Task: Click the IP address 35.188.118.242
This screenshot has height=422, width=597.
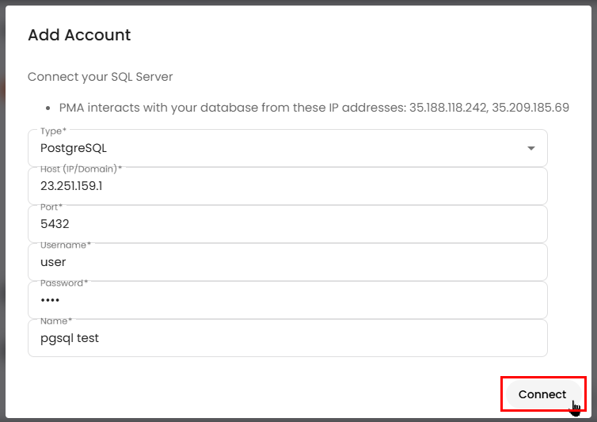Action: (x=447, y=107)
